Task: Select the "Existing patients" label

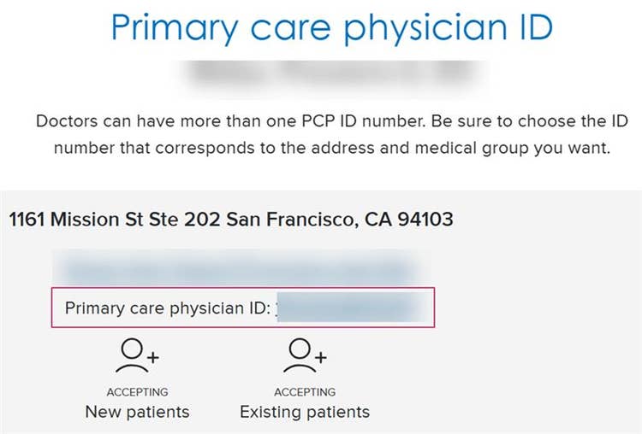Action: point(305,412)
